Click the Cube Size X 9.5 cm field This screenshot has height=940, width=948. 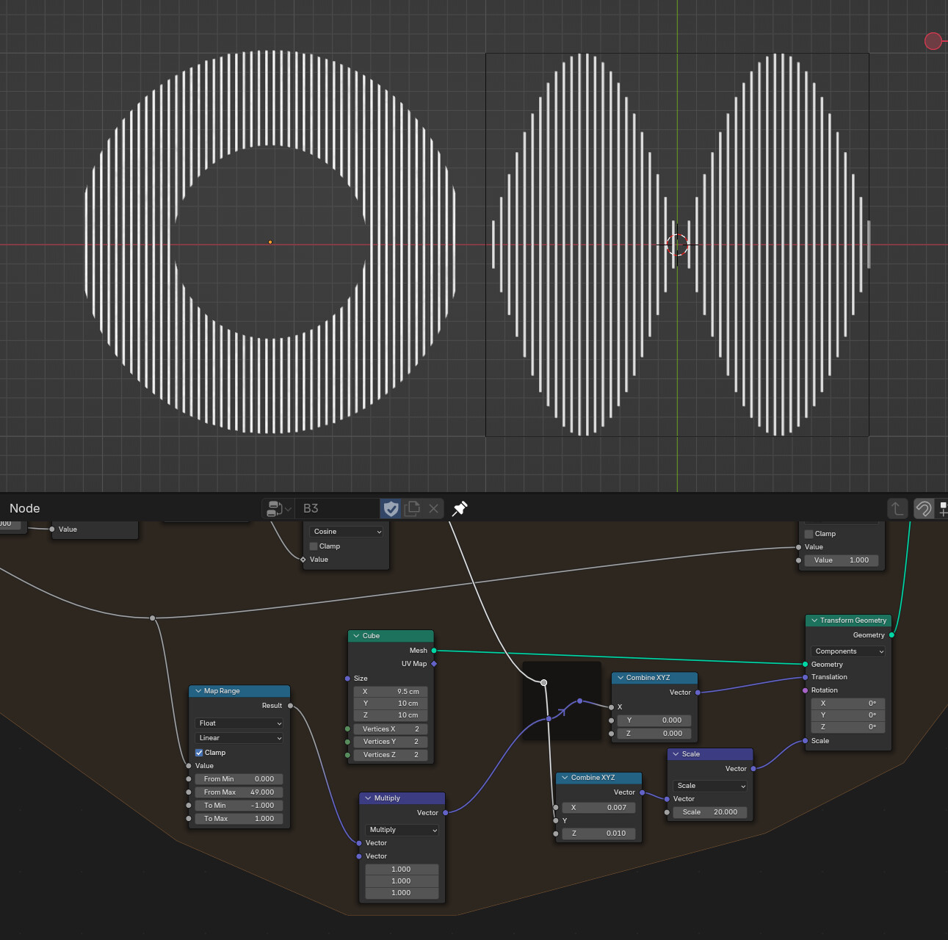tap(390, 692)
